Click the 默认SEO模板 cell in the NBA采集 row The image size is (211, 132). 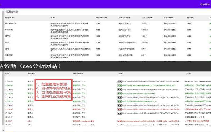click(170, 30)
